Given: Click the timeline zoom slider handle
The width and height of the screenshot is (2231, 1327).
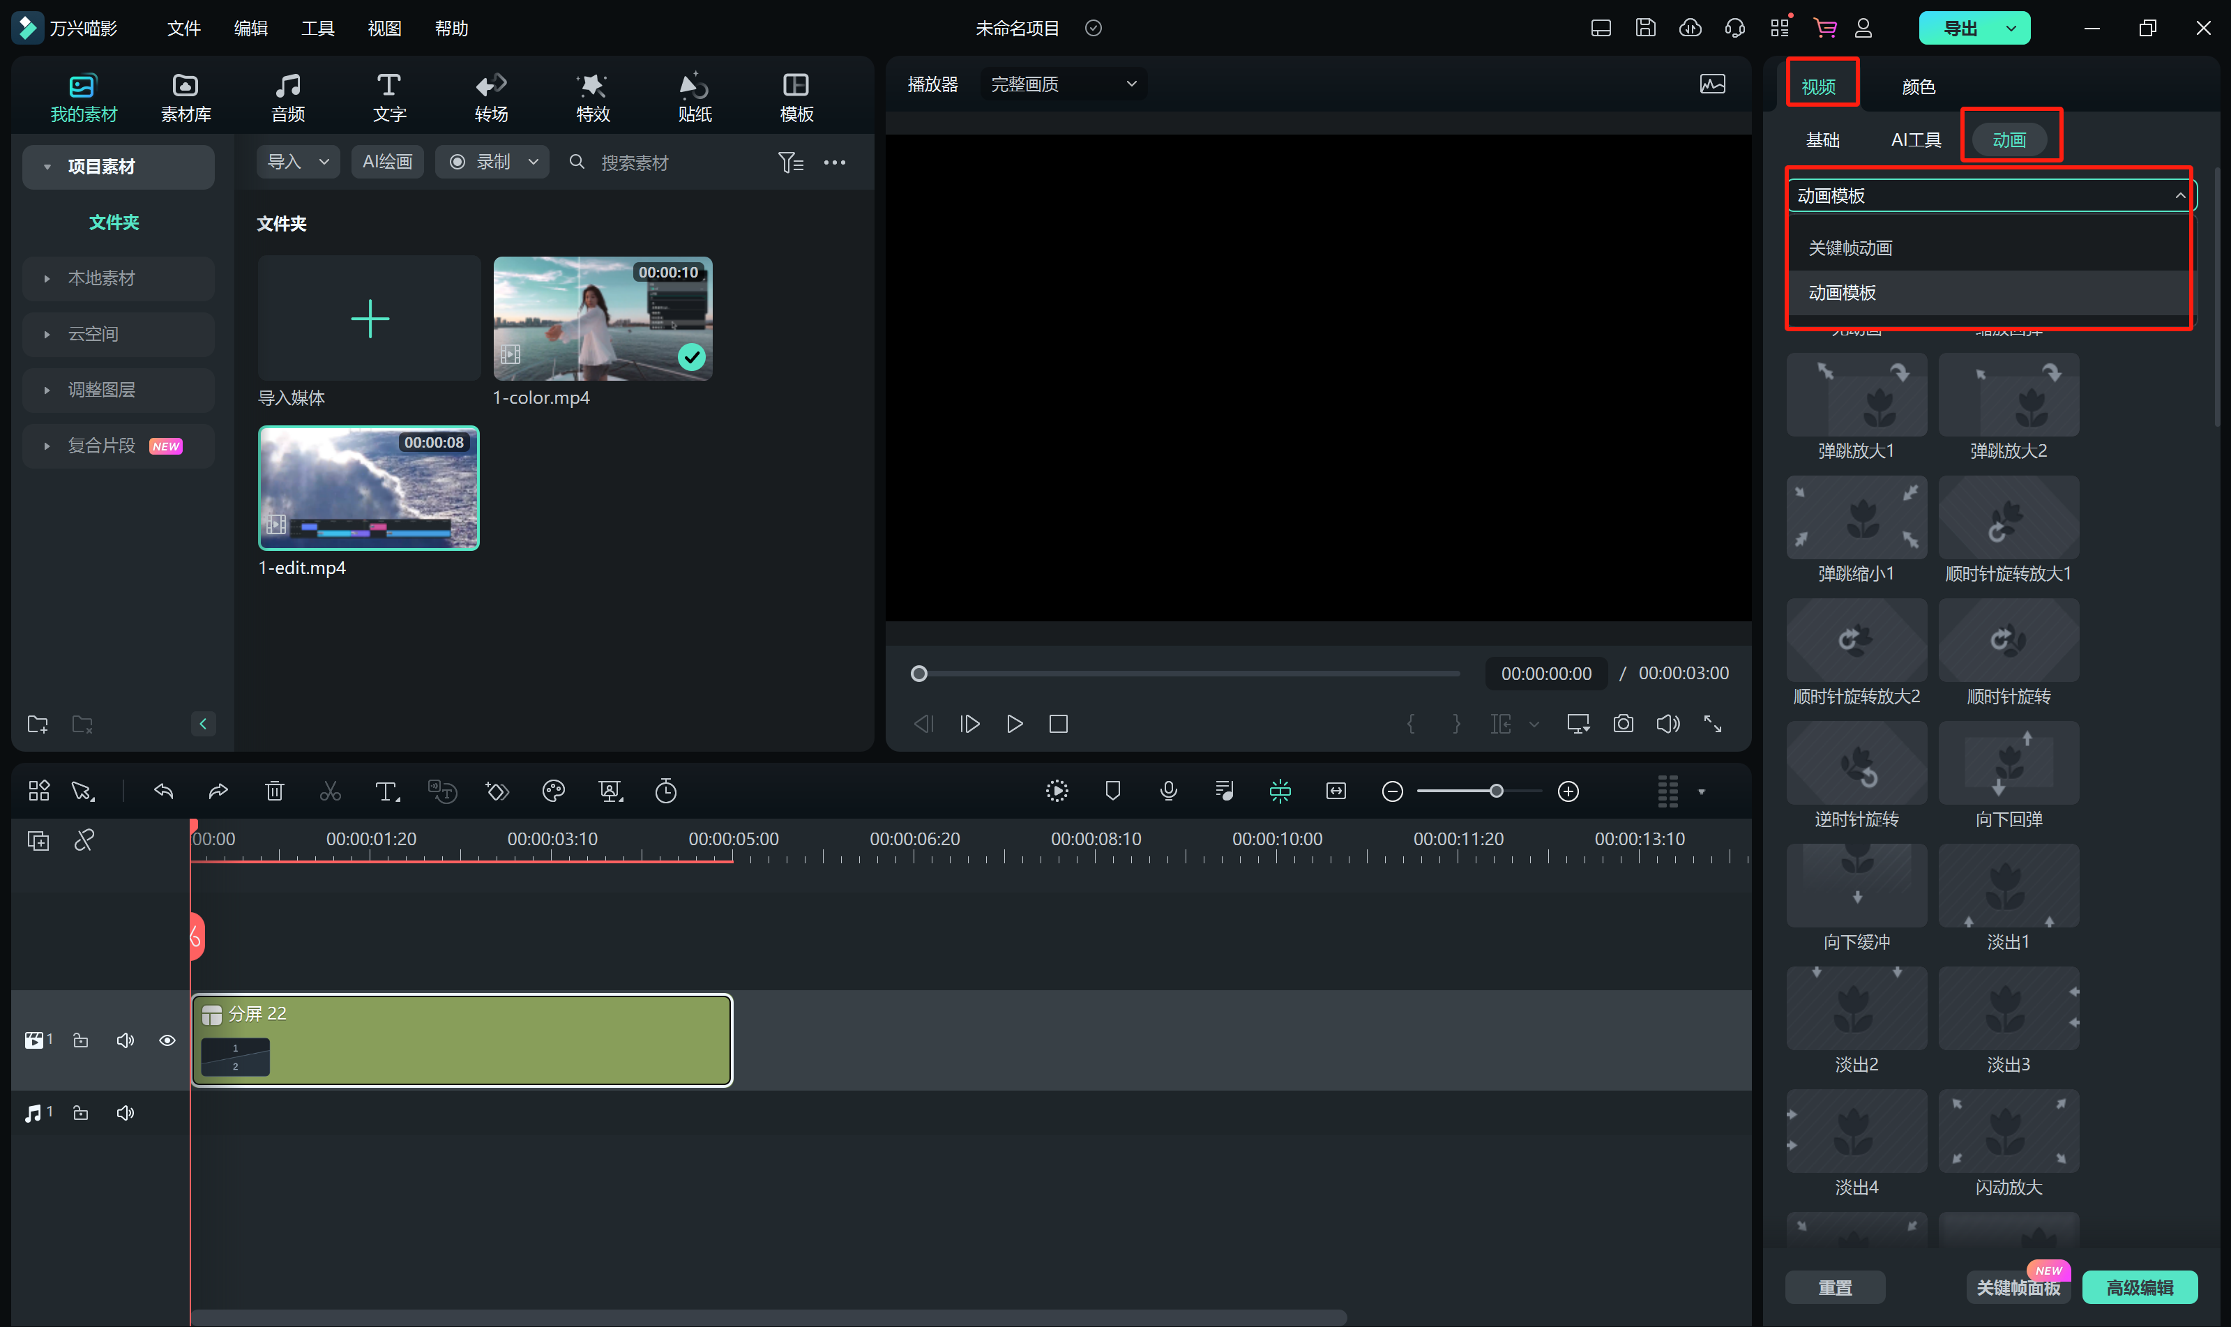Looking at the screenshot, I should pos(1495,791).
